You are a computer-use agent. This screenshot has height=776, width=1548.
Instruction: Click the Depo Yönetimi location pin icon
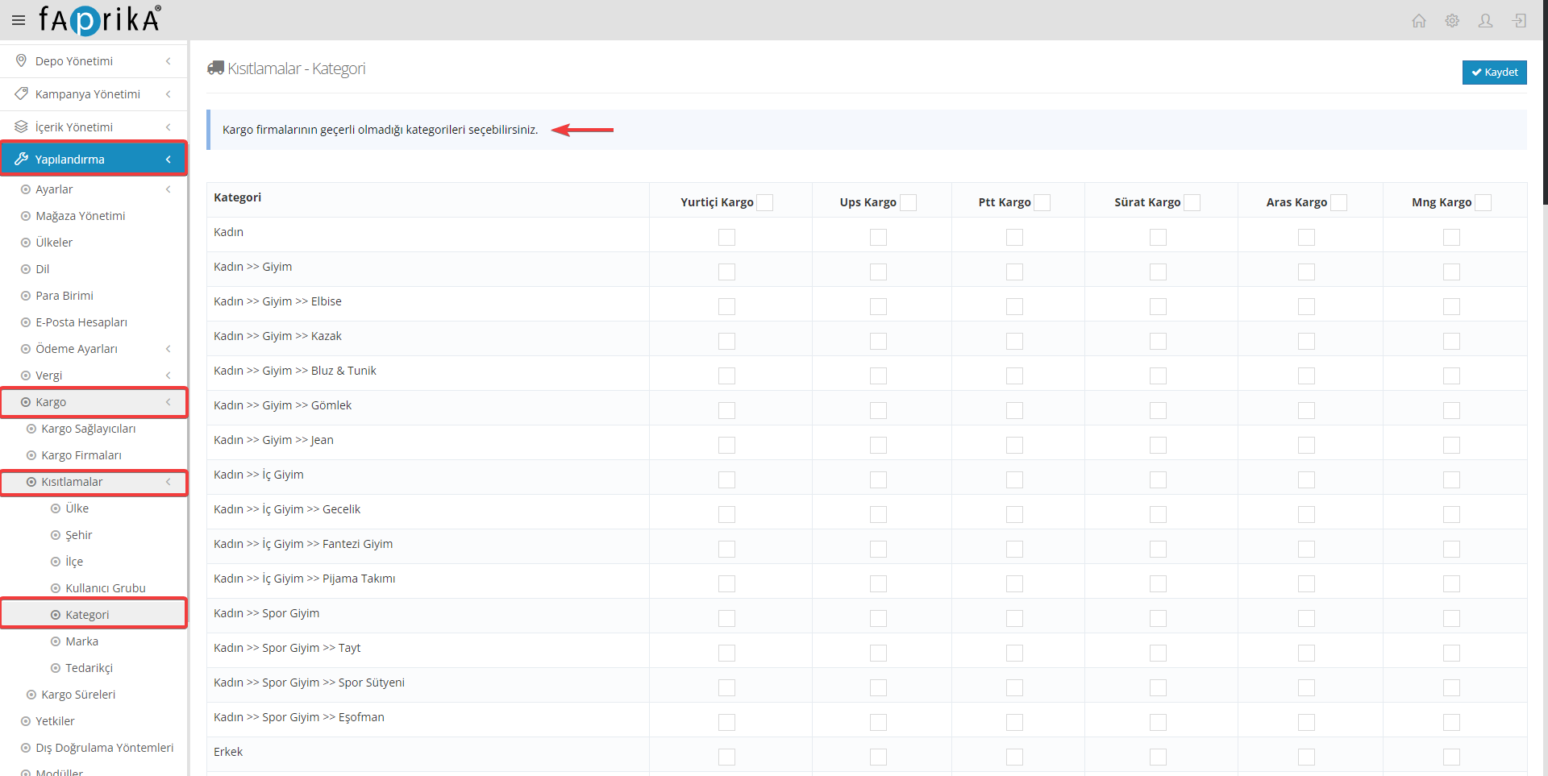point(21,61)
